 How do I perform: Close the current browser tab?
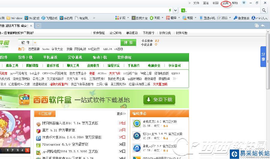click(x=31, y=26)
